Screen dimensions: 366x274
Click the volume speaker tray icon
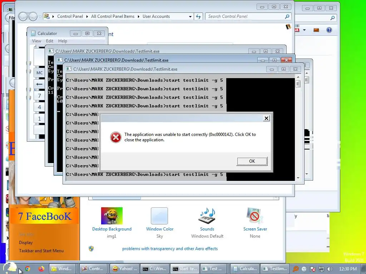[330, 269]
